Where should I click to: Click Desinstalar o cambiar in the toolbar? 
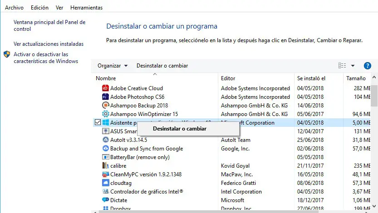coord(162,66)
